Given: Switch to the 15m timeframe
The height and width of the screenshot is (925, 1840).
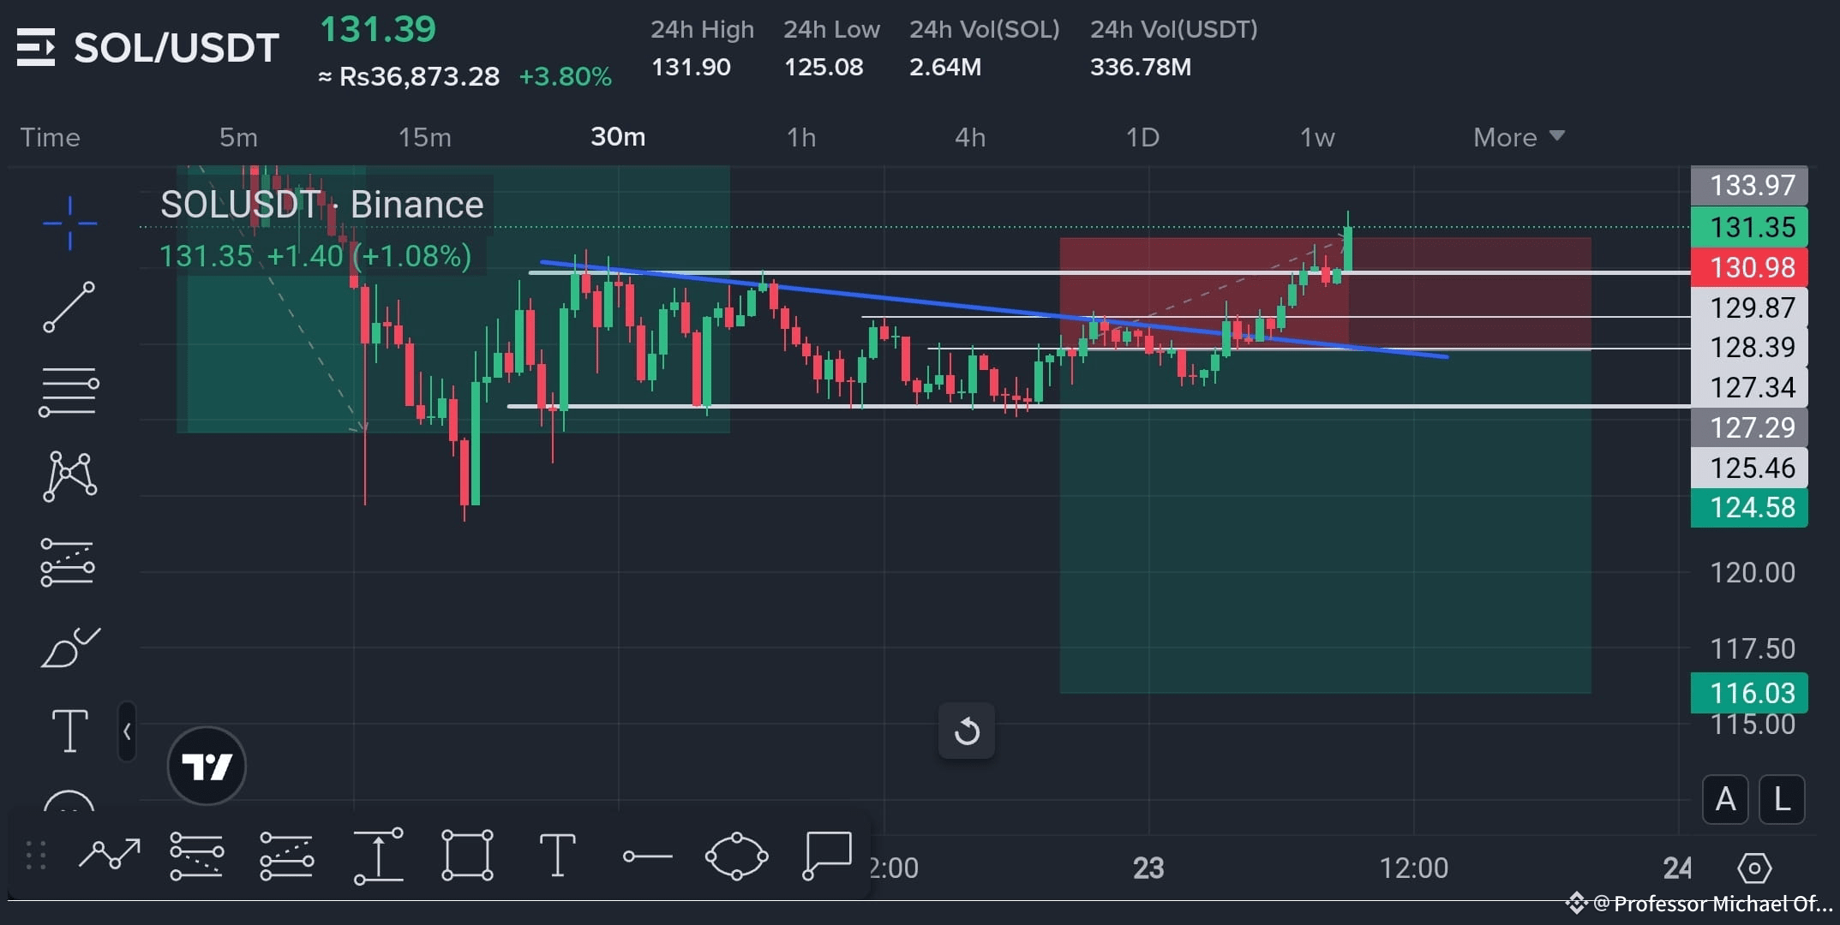Looking at the screenshot, I should click(424, 137).
